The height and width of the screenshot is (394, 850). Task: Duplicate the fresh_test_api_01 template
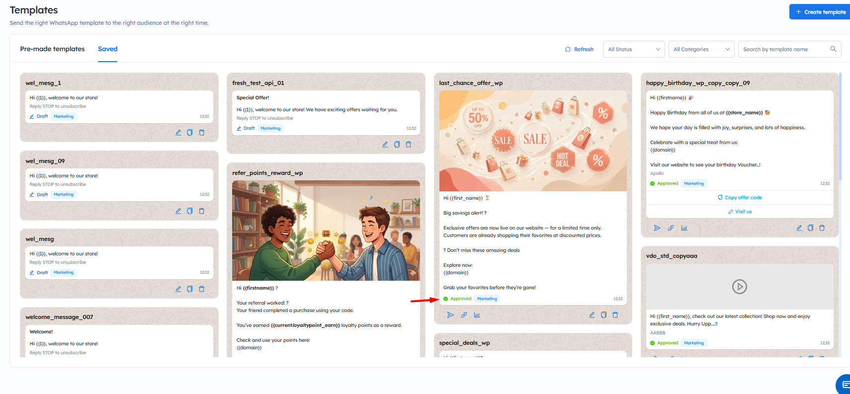[x=397, y=145]
